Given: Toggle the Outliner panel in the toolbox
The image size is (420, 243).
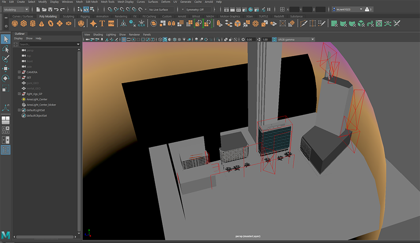Looking at the screenshot, I should point(6,150).
